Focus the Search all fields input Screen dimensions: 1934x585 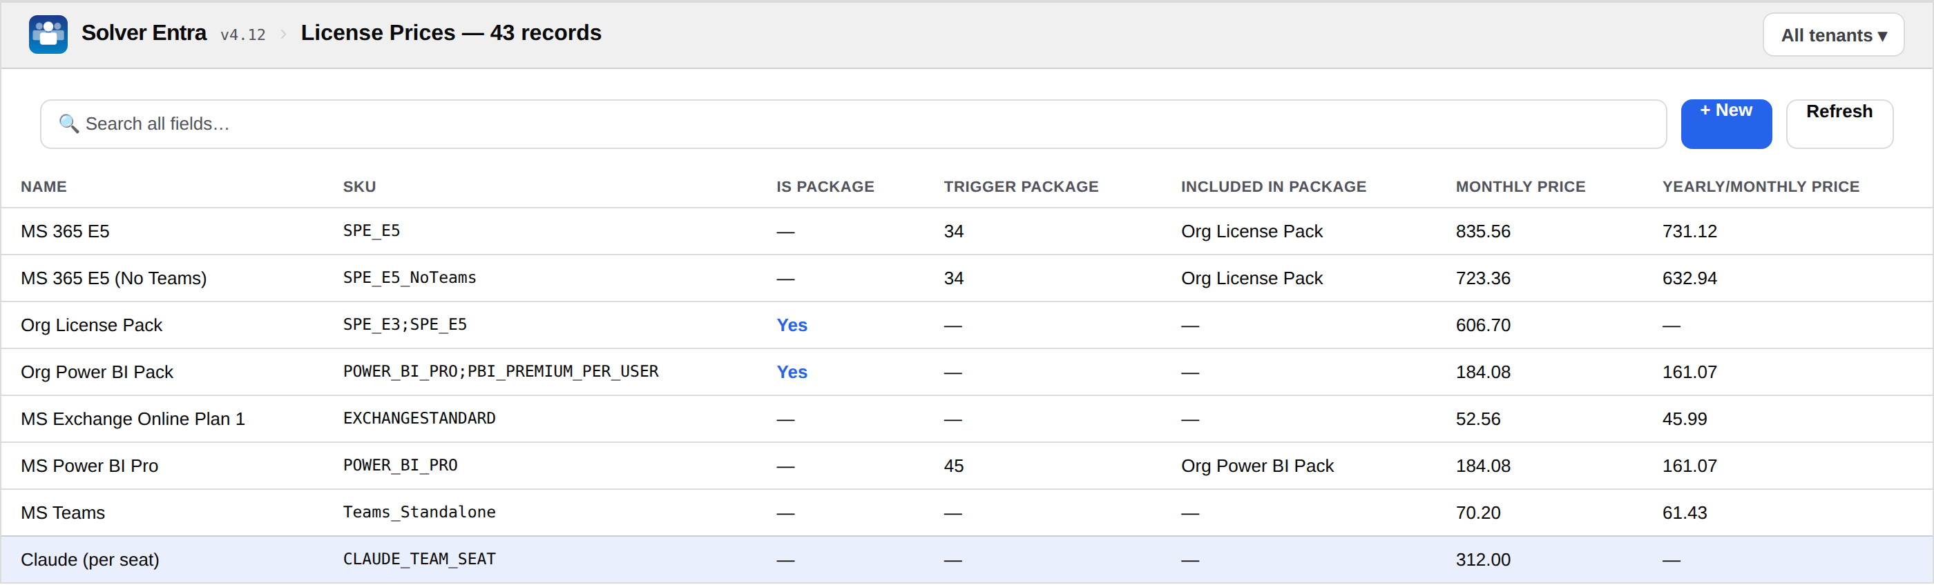point(853,124)
